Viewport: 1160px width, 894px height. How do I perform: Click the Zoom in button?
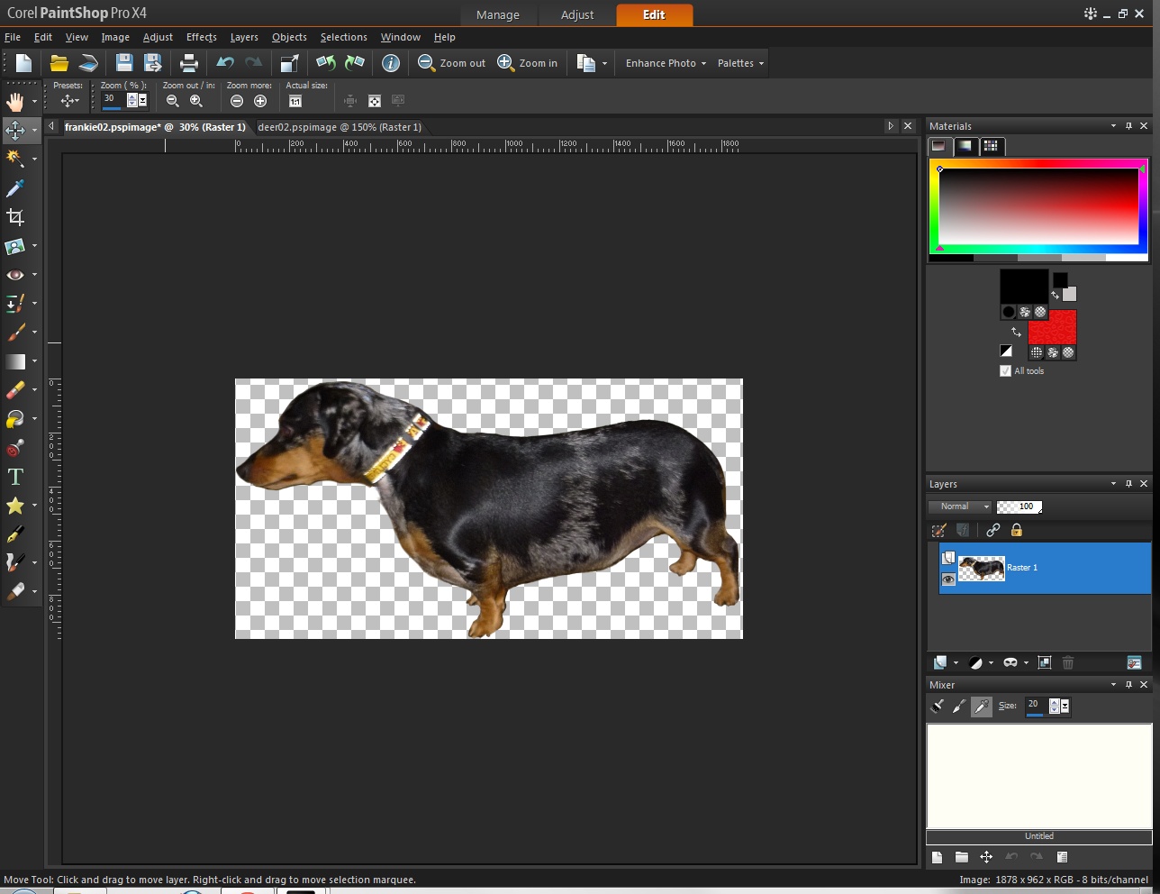click(528, 63)
